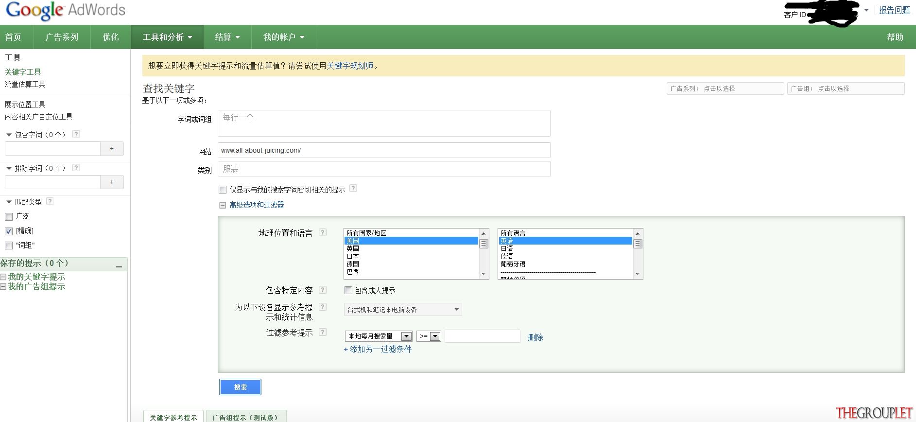Open 流量估算工具 in the sidebar
The image size is (916, 422).
[x=25, y=84]
